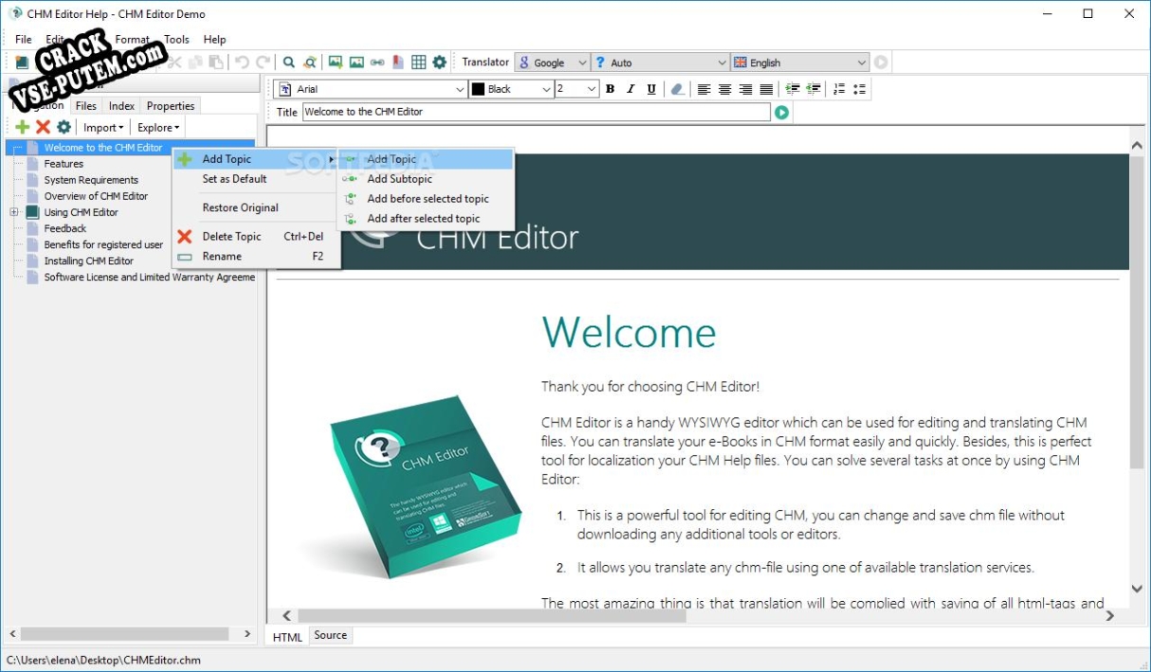Click the bulleted list icon
Image resolution: width=1151 pixels, height=672 pixels.
(859, 89)
